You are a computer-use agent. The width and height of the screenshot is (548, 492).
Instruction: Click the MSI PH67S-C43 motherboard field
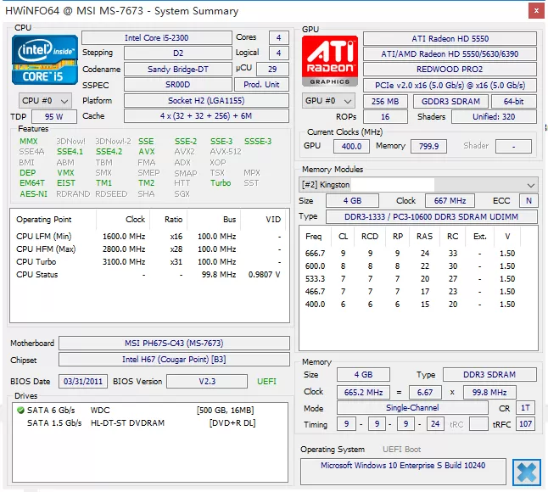pyautogui.click(x=174, y=344)
